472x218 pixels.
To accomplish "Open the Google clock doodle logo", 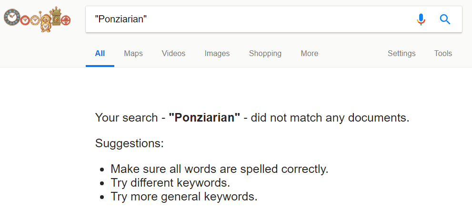I will (x=37, y=19).
